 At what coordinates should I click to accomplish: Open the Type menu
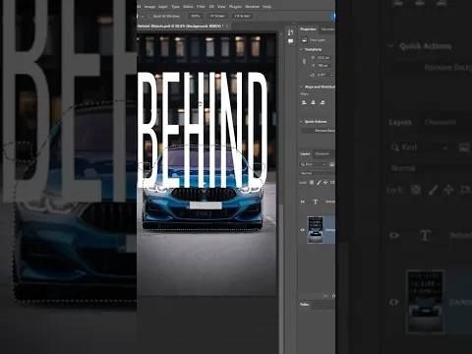coord(175,7)
